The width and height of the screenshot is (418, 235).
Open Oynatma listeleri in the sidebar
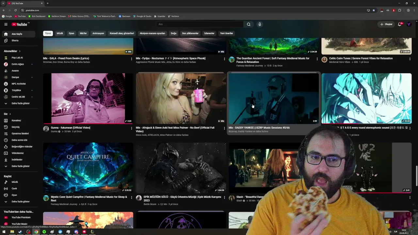(18, 133)
